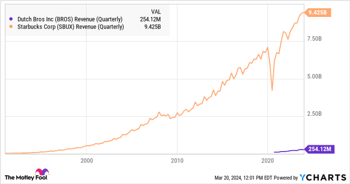Click the orange Starbucks legend dot
Image resolution: width=350 pixels, height=184 pixels.
(x=11, y=27)
